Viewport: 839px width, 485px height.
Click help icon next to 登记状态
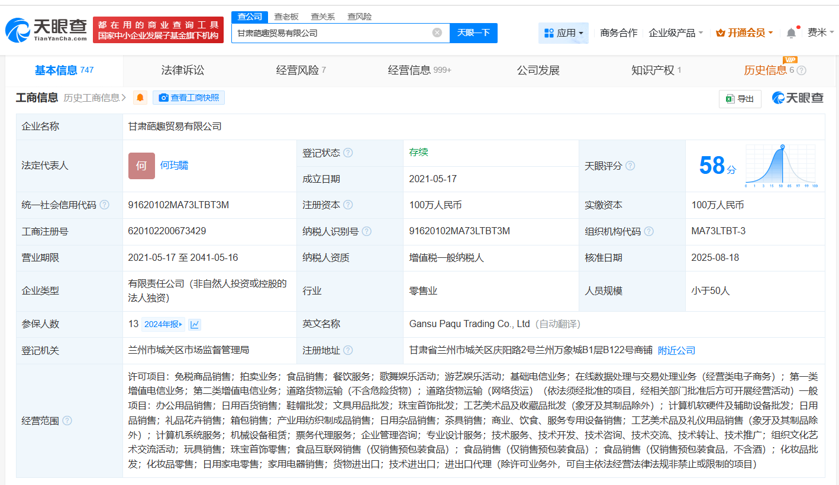point(348,153)
